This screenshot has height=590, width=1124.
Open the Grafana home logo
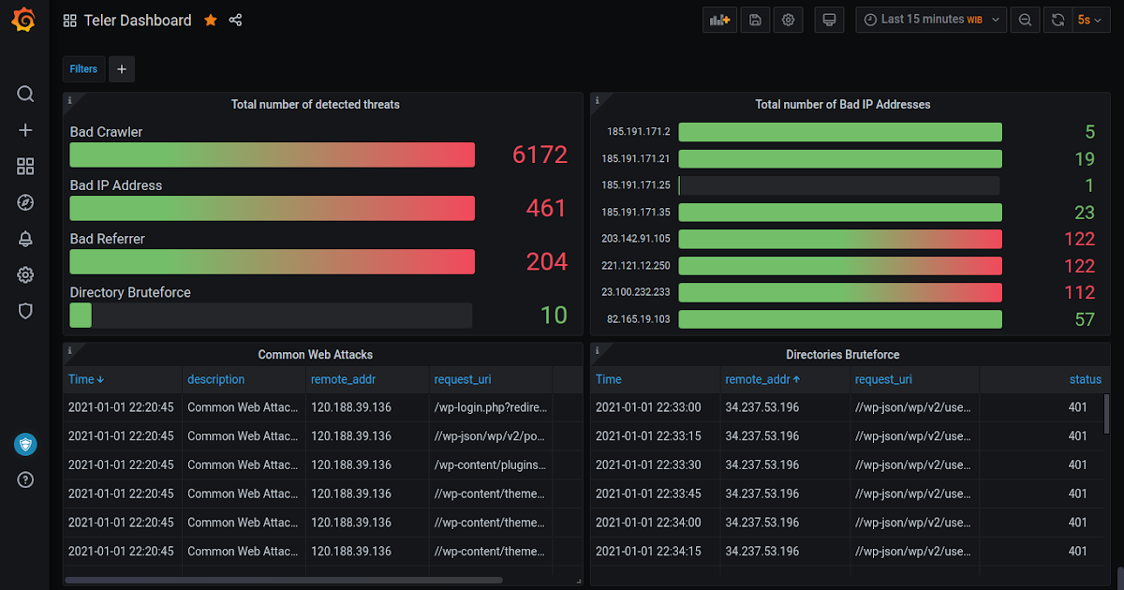[x=25, y=21]
